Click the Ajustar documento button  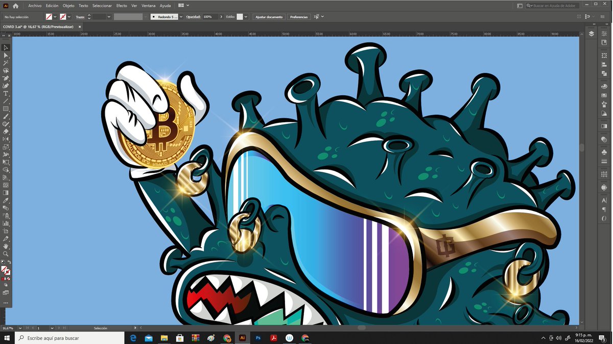[269, 17]
